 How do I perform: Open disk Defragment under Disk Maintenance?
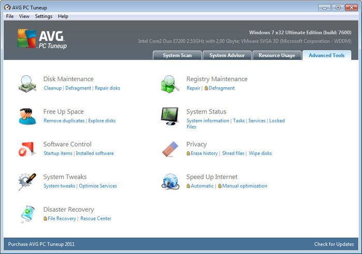pos(78,88)
